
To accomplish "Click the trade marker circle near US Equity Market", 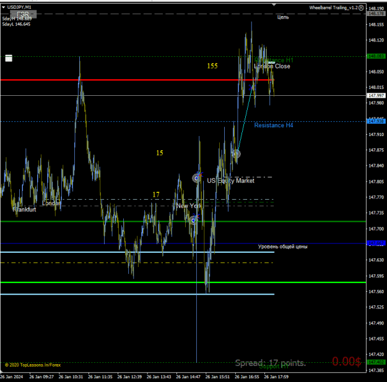I will coord(196,178).
